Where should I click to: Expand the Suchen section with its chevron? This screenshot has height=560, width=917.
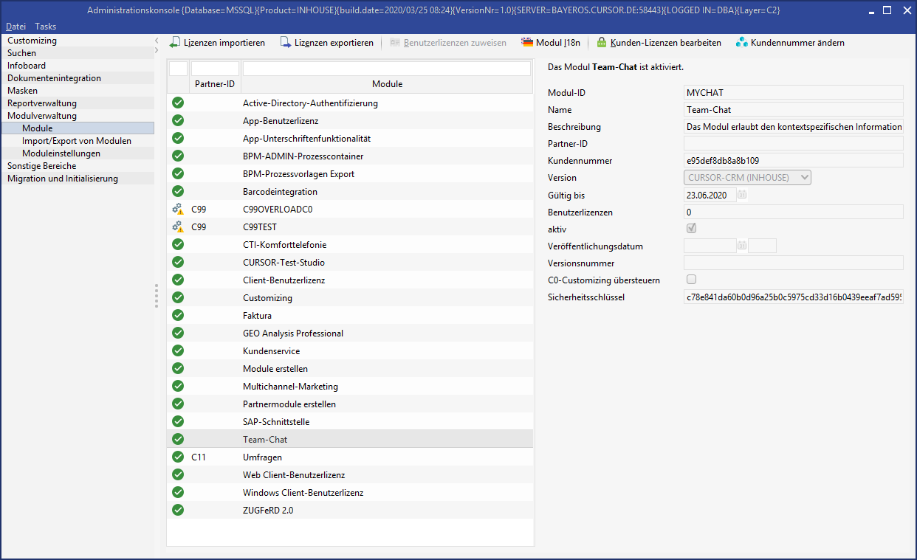coord(156,52)
